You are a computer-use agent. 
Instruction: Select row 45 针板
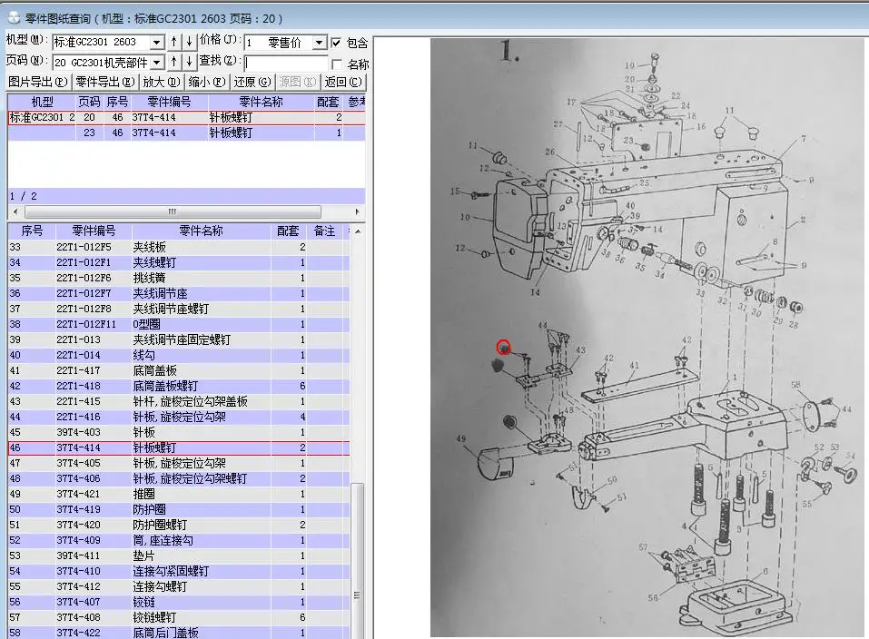pyautogui.click(x=179, y=432)
